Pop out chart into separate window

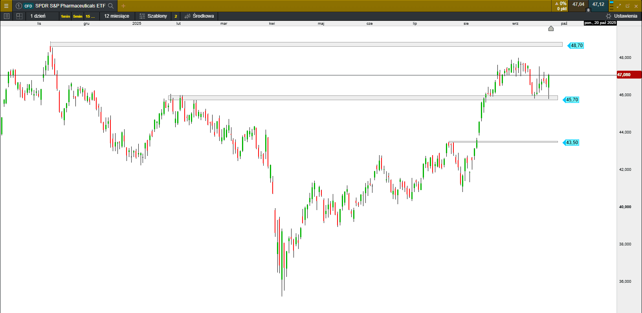coord(627,6)
